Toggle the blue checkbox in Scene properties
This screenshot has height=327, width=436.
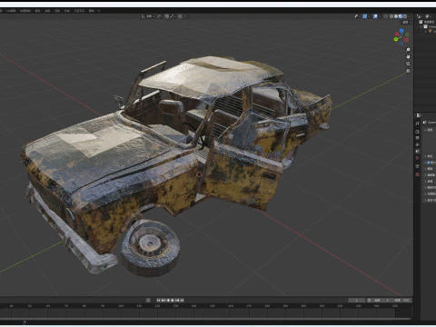coord(428,163)
